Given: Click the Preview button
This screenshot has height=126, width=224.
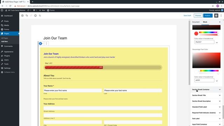Looking at the screenshot, I should (198, 15).
